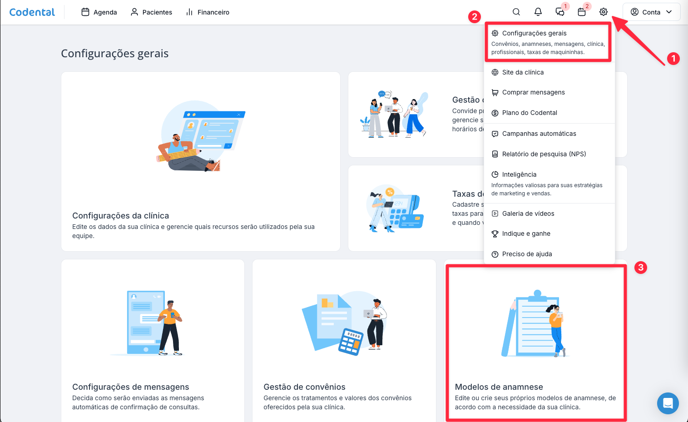
Task: Open the blue support chat bubble
Action: point(668,403)
